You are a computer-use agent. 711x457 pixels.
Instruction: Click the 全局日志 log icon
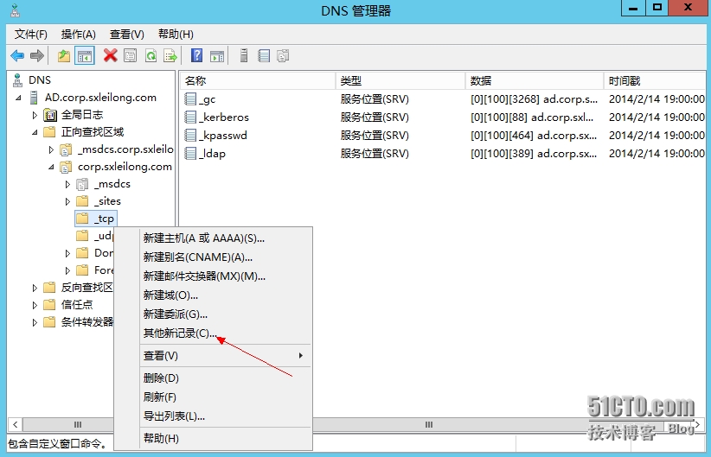(x=50, y=115)
